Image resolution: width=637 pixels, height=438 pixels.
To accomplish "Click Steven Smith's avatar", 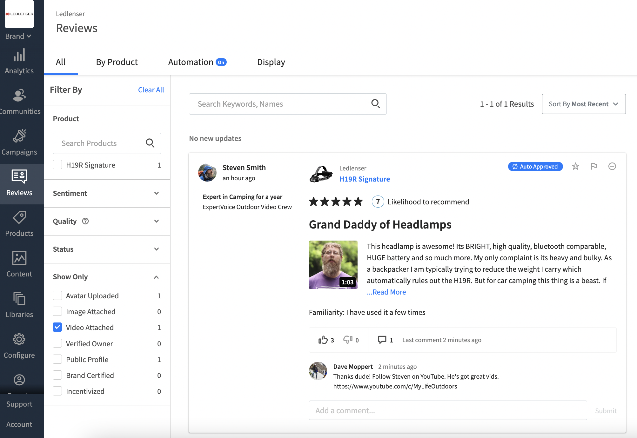I will click(207, 173).
